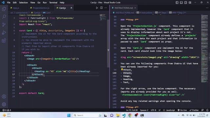210x118 pixels.
Task: Open the View menu
Action: pyautogui.click(x=32, y=3)
